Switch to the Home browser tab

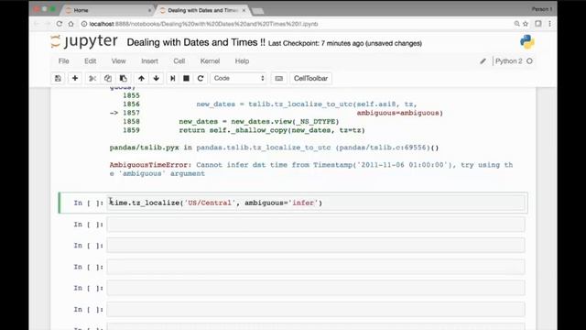[x=108, y=10]
